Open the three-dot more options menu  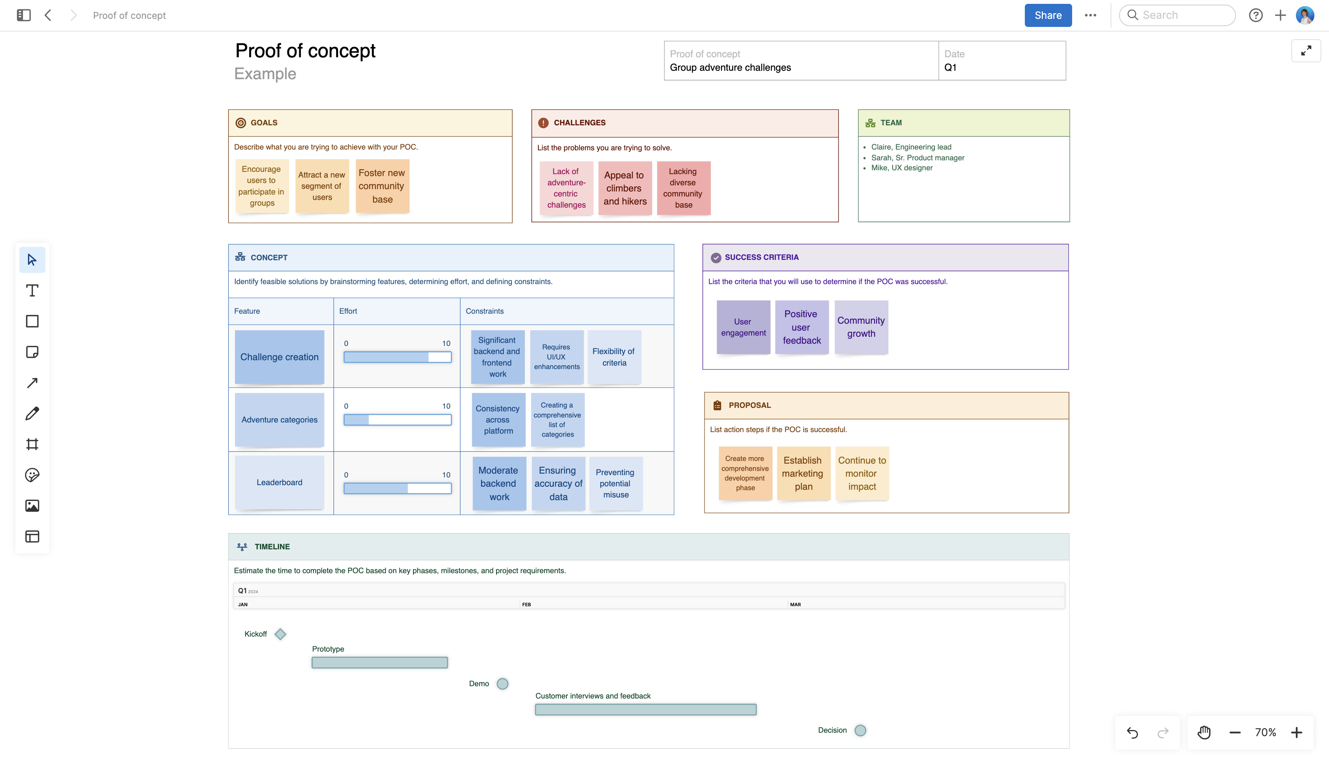(x=1091, y=15)
